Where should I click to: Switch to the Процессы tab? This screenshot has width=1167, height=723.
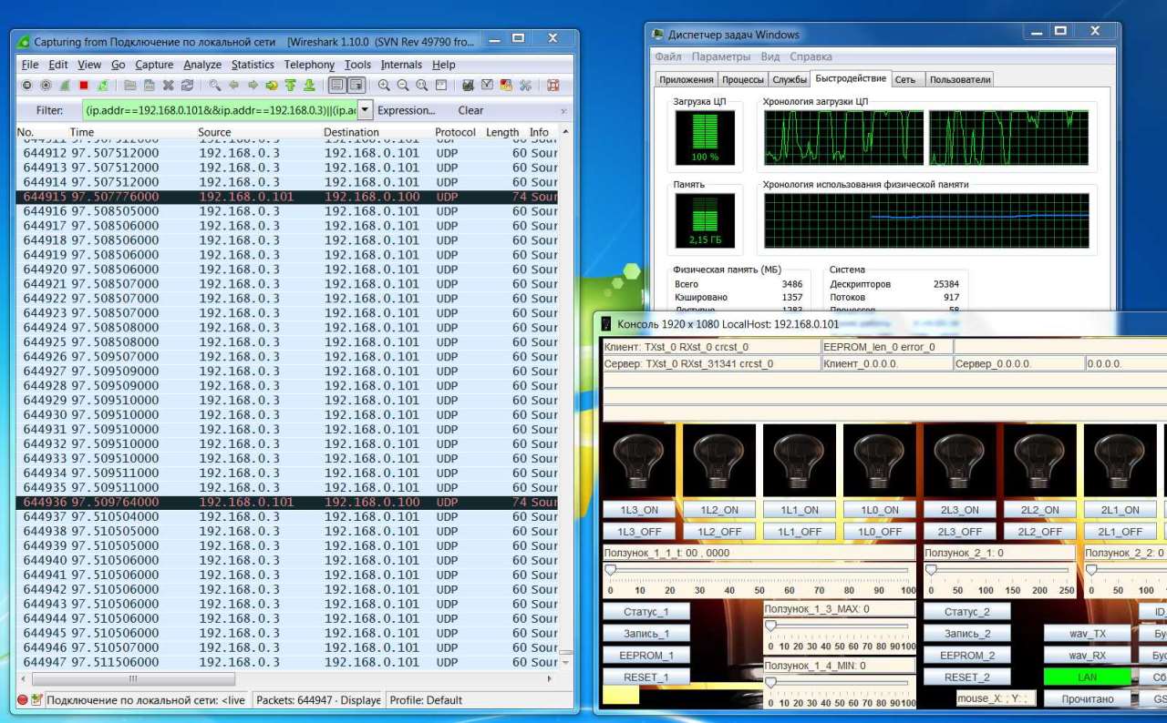tap(742, 79)
